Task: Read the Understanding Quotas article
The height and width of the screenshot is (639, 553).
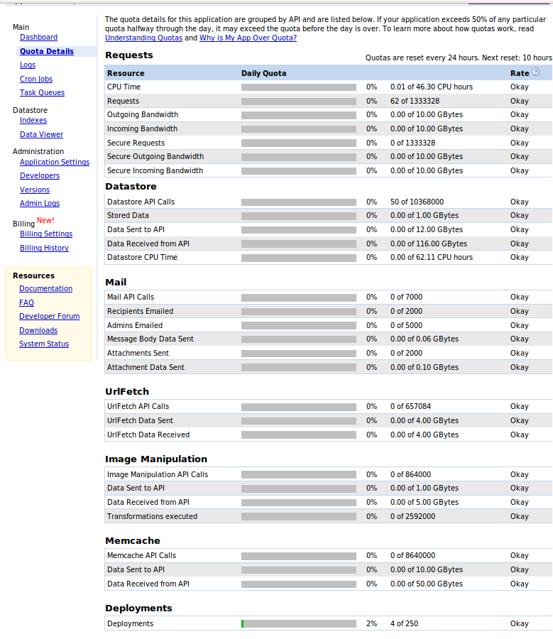Action: pyautogui.click(x=144, y=38)
